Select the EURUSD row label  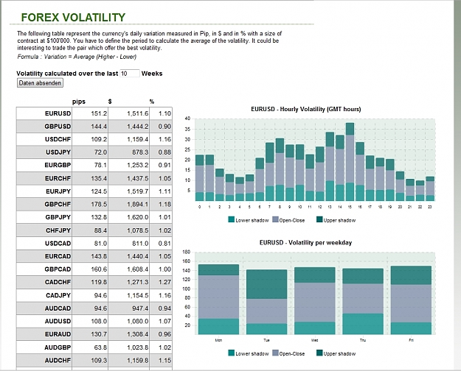click(x=58, y=113)
